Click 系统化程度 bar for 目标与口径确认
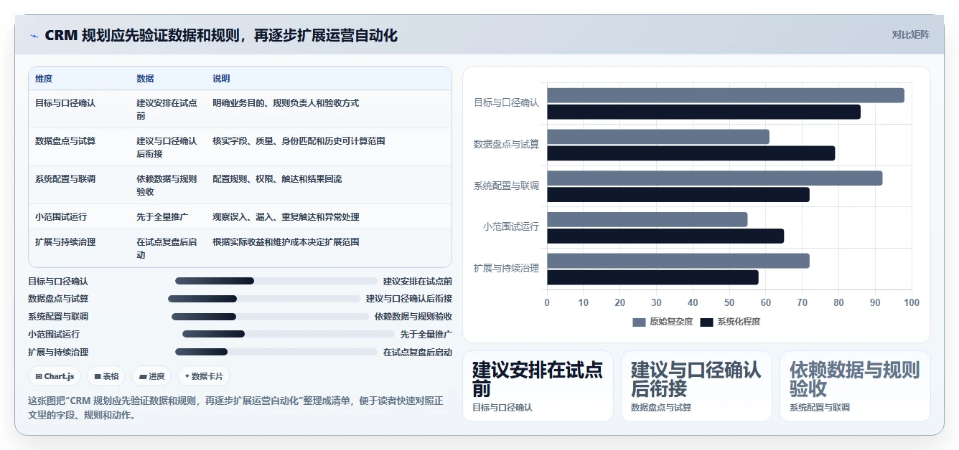959x450 pixels. tap(703, 112)
